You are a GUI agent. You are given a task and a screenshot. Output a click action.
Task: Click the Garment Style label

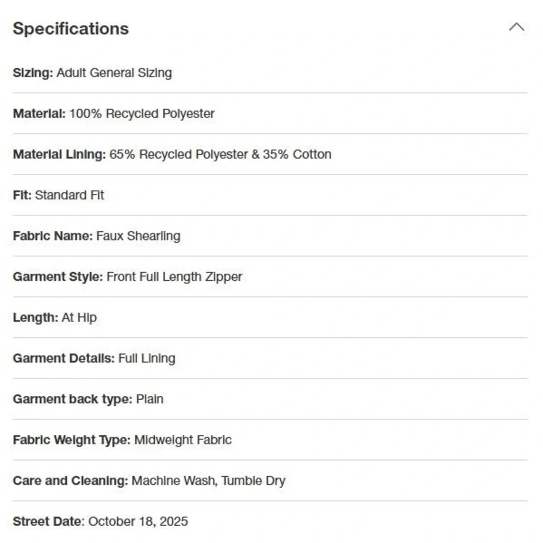click(58, 277)
